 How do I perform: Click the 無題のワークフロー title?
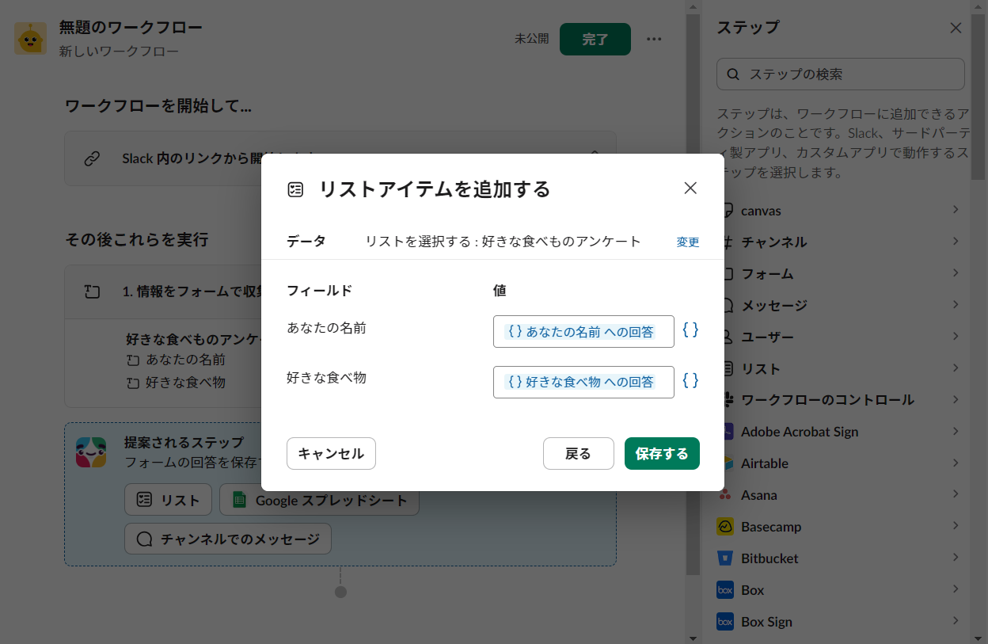(131, 27)
